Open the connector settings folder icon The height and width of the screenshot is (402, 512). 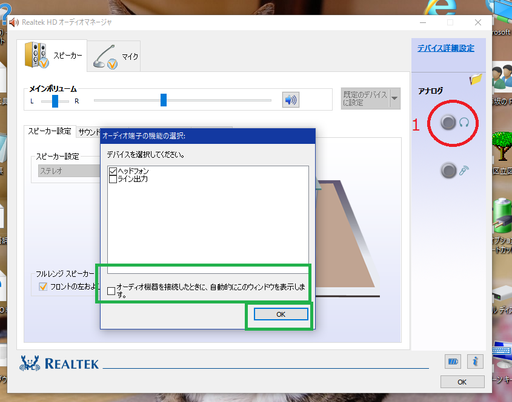coord(476,79)
